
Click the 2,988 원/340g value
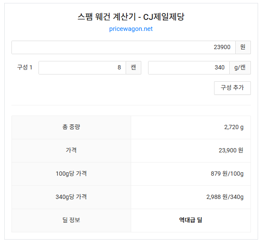[225, 197]
